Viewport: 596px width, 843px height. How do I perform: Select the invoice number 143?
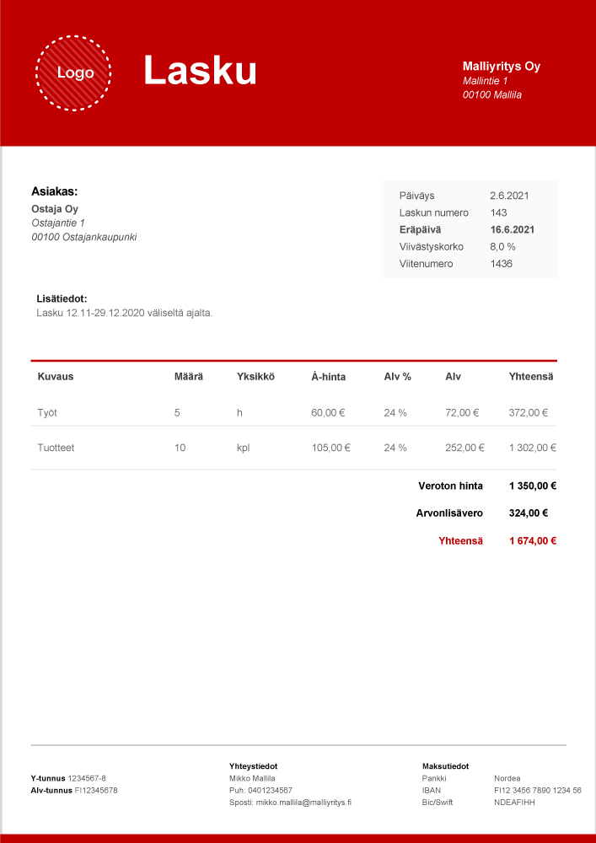tap(498, 212)
